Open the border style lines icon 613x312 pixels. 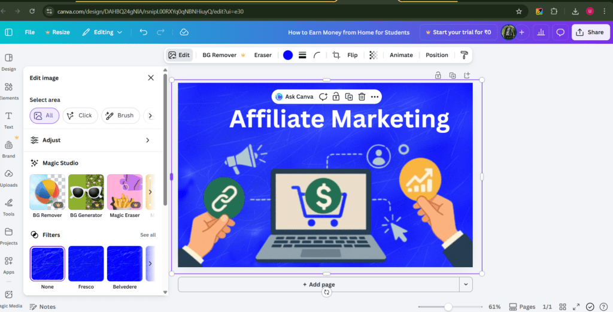pos(302,55)
